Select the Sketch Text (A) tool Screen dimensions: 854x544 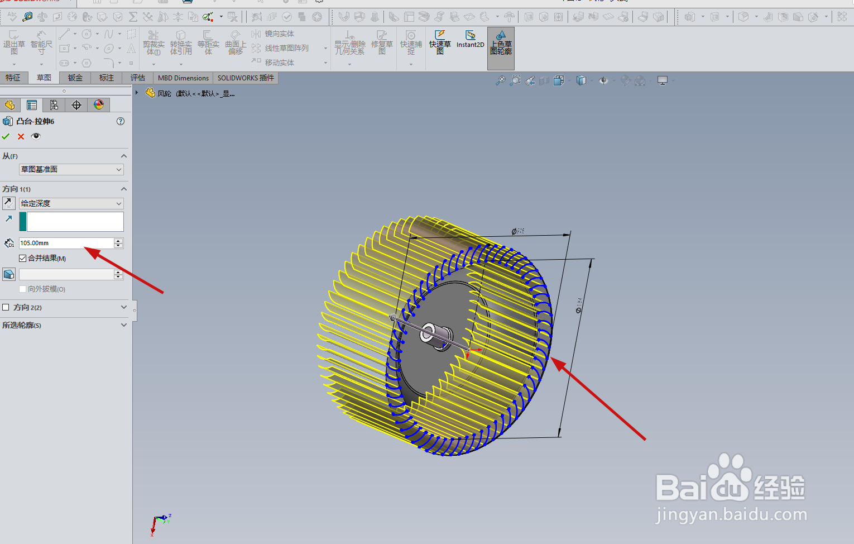click(x=131, y=49)
